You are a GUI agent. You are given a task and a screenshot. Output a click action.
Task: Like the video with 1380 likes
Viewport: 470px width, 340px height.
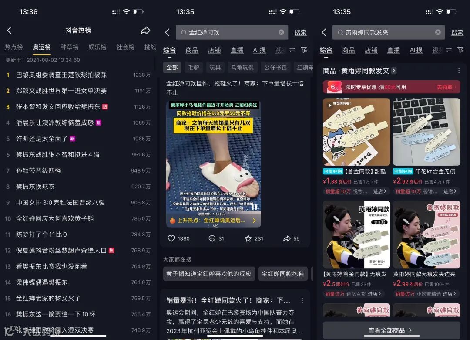(x=171, y=238)
